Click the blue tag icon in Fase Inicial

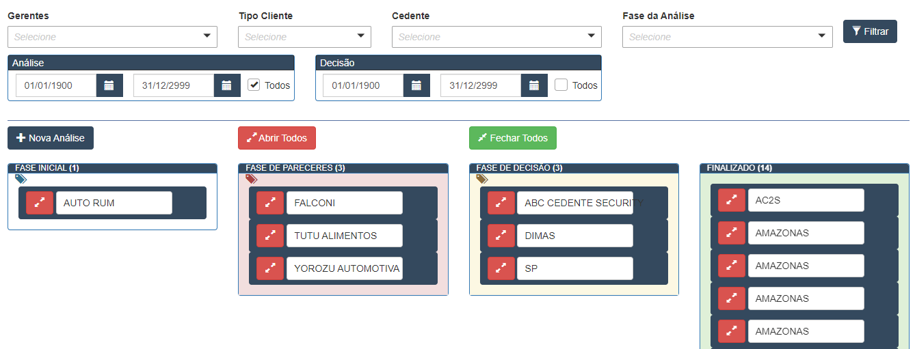[x=21, y=179]
